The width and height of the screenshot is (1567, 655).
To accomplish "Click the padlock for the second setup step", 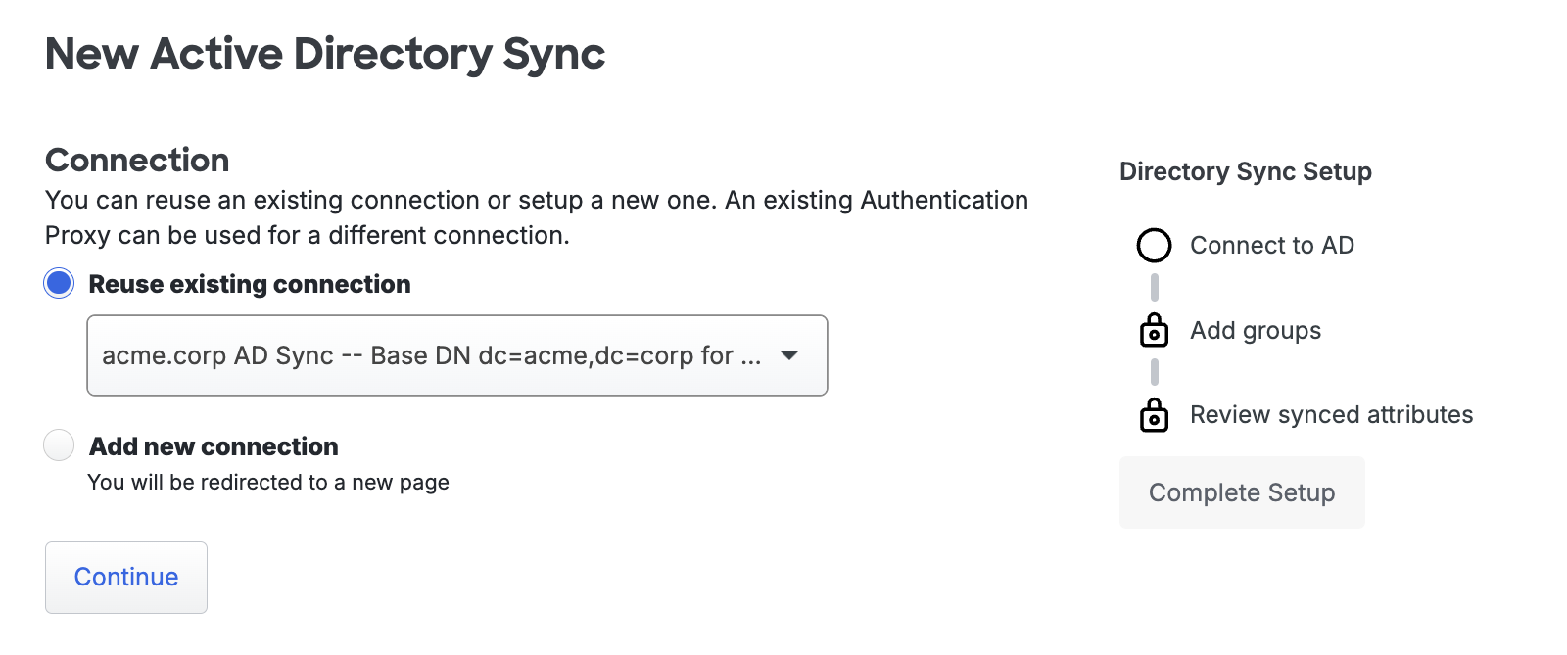I will [x=1155, y=331].
